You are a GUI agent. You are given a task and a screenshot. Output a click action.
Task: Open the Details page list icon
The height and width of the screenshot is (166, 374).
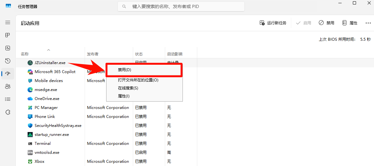point(8,99)
